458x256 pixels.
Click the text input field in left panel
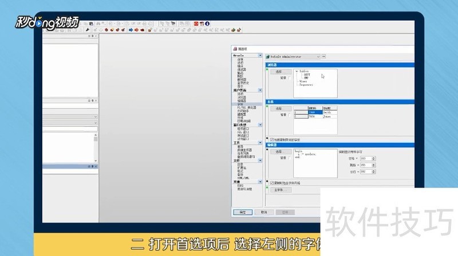coord(70,129)
